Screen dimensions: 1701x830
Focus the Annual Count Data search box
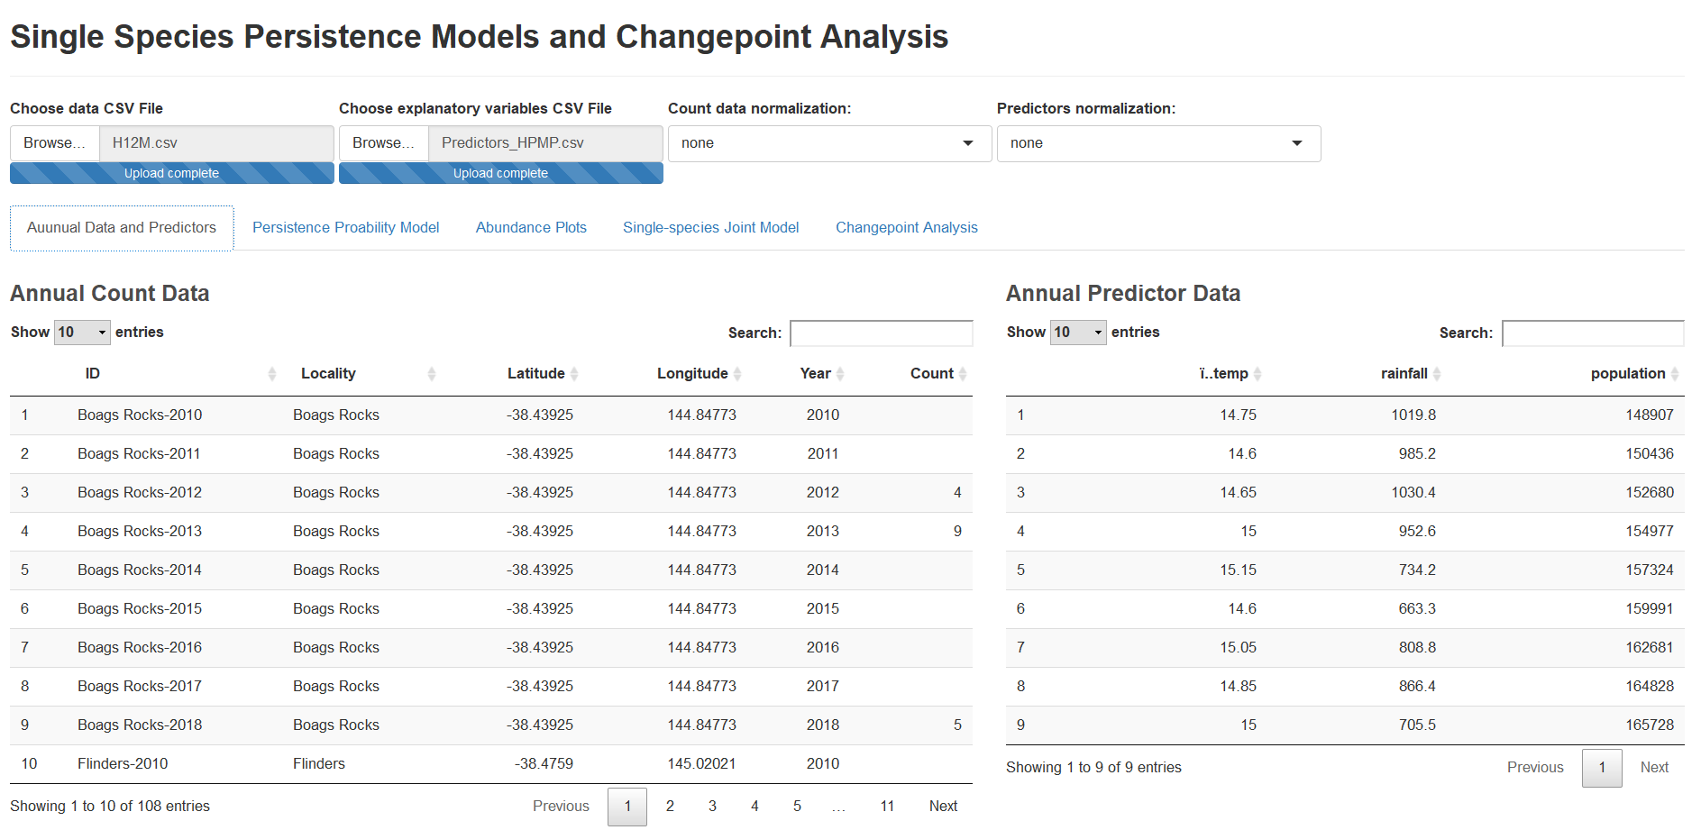click(x=882, y=333)
